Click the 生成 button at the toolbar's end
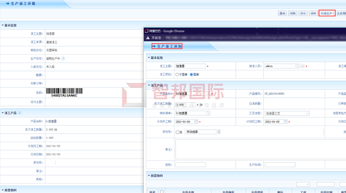346x193 pixels. tap(341, 13)
